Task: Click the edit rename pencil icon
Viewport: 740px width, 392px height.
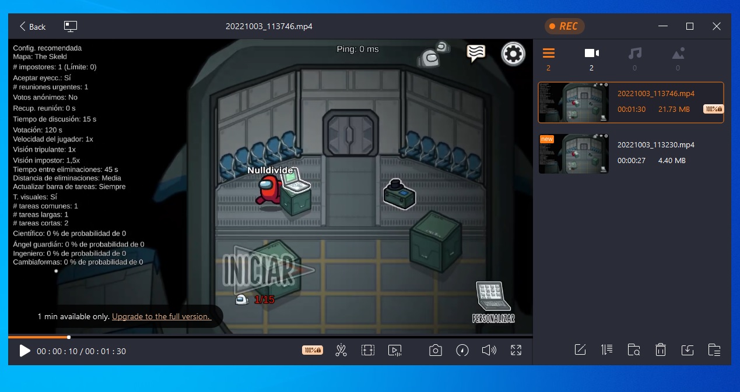Action: pyautogui.click(x=580, y=349)
